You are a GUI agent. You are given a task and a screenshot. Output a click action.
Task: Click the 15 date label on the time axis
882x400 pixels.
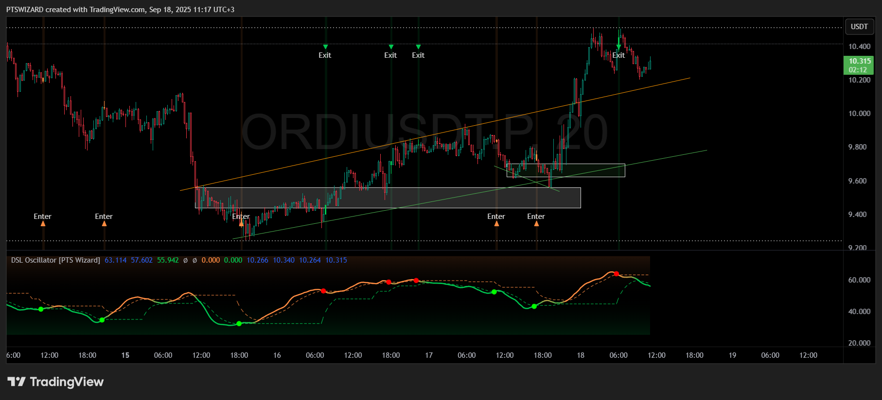[125, 355]
